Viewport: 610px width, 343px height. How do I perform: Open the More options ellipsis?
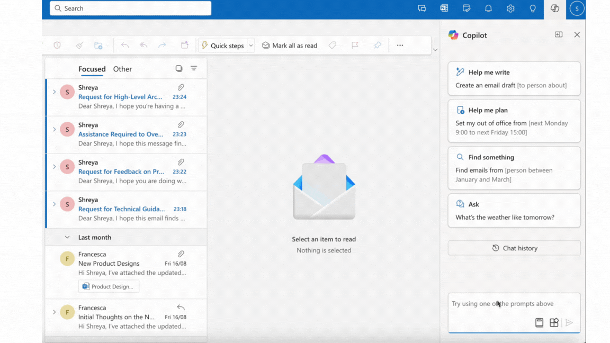(400, 46)
